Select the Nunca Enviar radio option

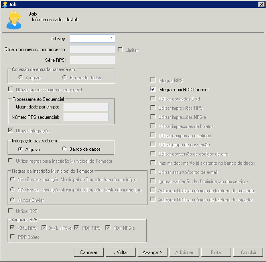click(x=12, y=200)
